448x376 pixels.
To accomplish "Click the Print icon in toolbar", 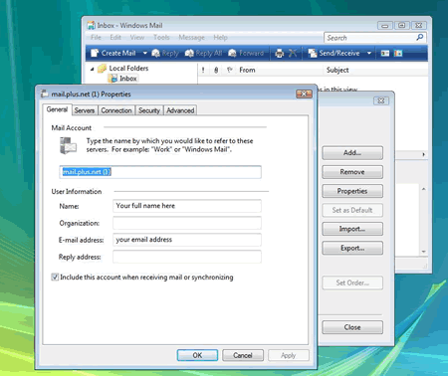I will tap(280, 53).
